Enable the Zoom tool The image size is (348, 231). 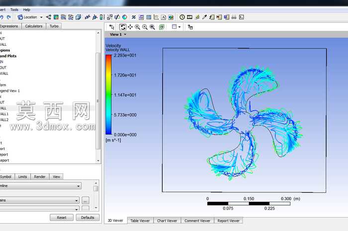click(x=138, y=27)
